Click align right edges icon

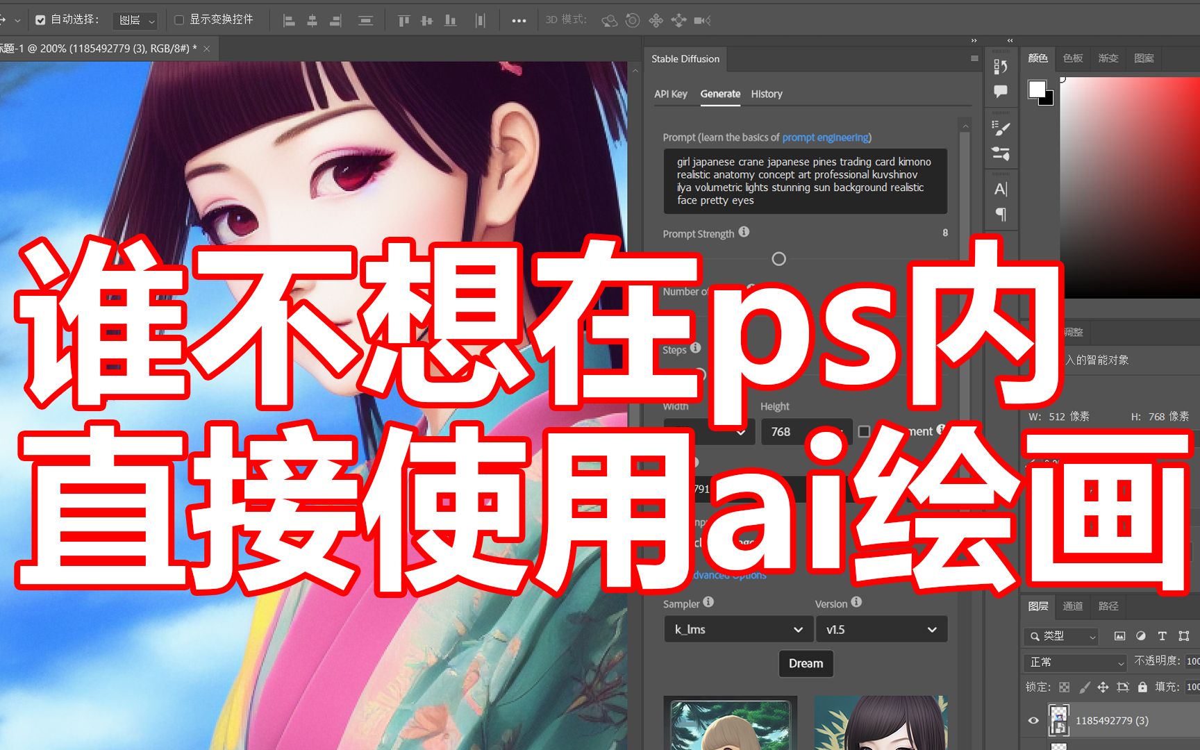[335, 21]
